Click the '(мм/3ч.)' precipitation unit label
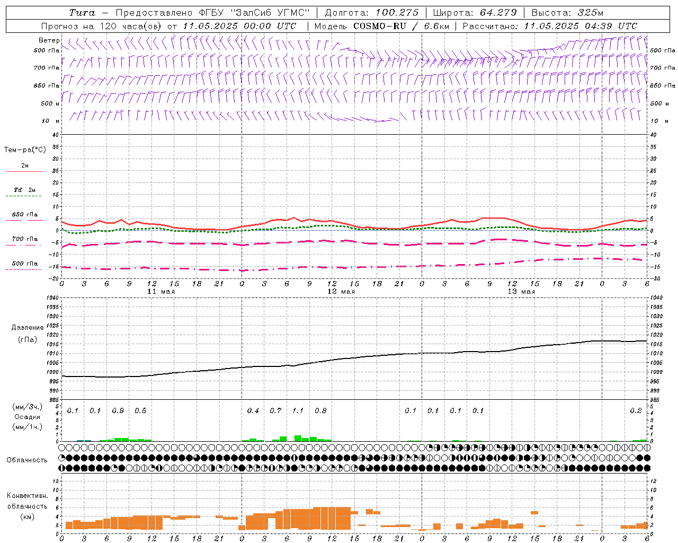Image resolution: width=678 pixels, height=543 pixels. point(28,407)
